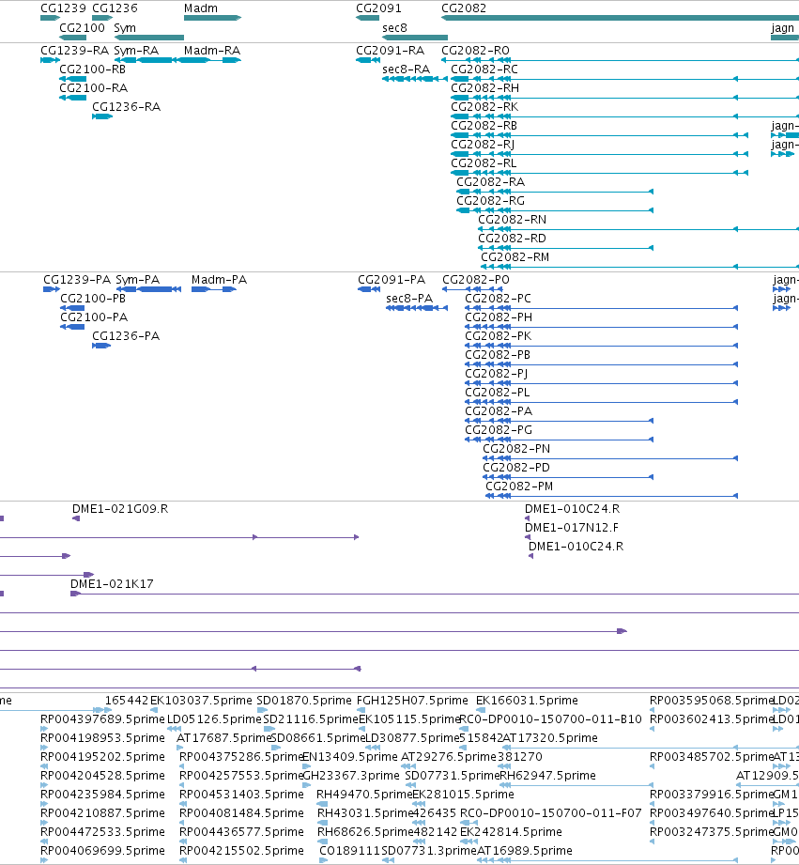Click protein CG2082-PL
Screen dimensions: 799x865
click(497, 393)
